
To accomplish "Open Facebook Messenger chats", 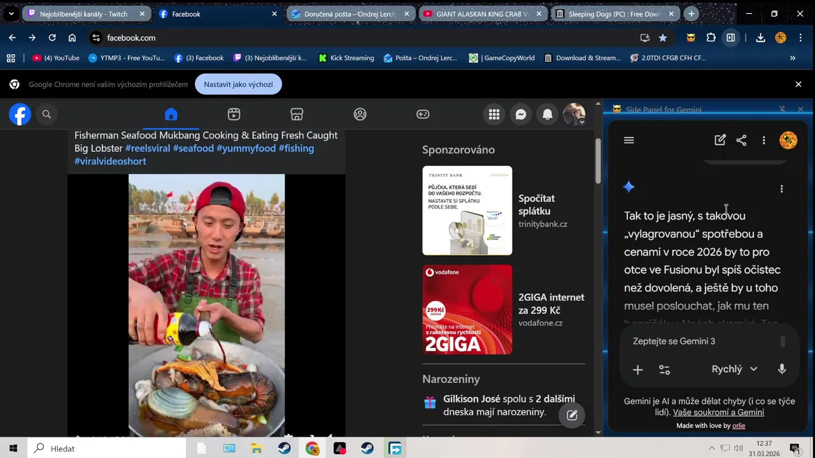I will 521,114.
